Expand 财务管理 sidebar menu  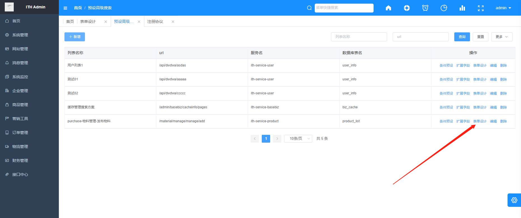[29, 160]
